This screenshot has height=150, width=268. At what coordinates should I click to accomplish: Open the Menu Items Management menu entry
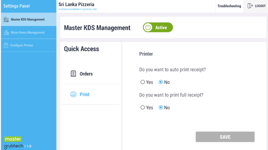tap(28, 32)
